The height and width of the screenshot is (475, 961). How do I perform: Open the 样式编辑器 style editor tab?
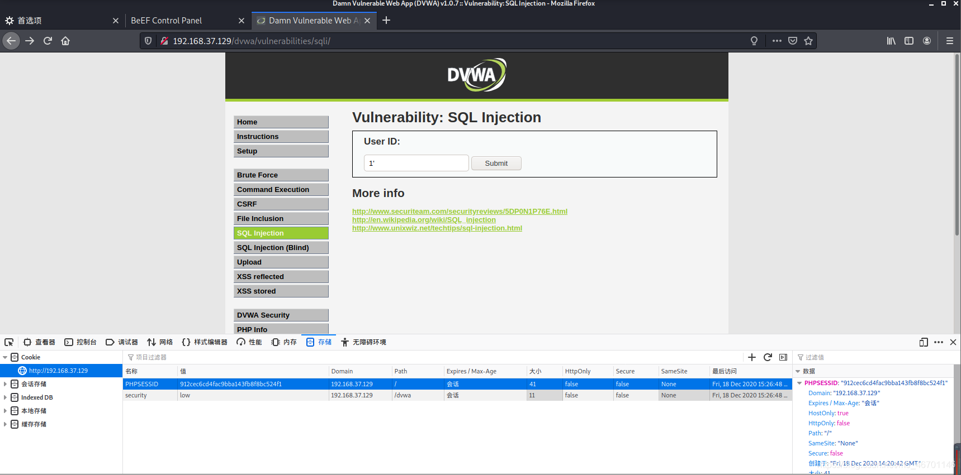(205, 342)
